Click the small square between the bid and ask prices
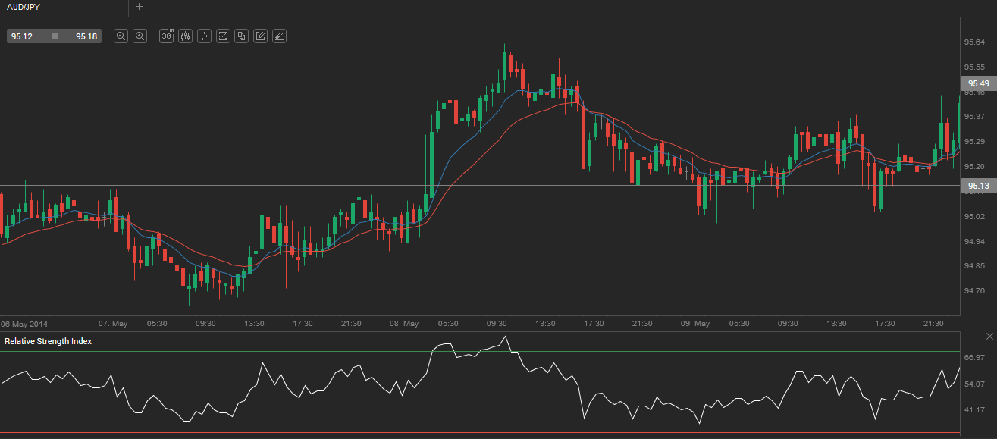997x439 pixels. click(x=54, y=36)
